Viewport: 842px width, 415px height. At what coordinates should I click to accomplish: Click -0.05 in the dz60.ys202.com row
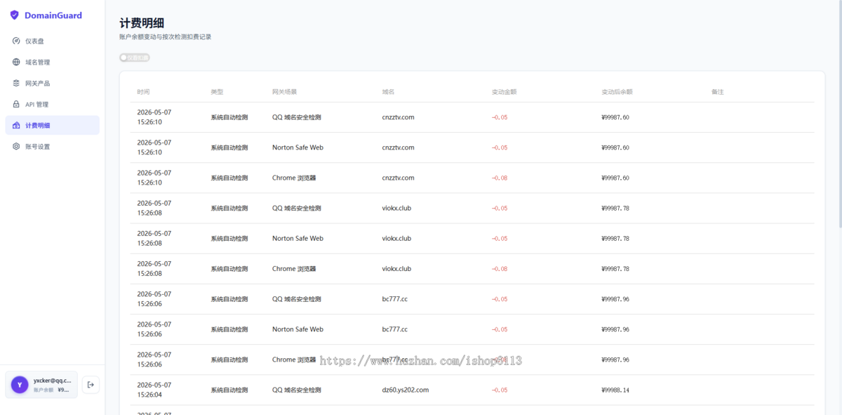click(500, 389)
